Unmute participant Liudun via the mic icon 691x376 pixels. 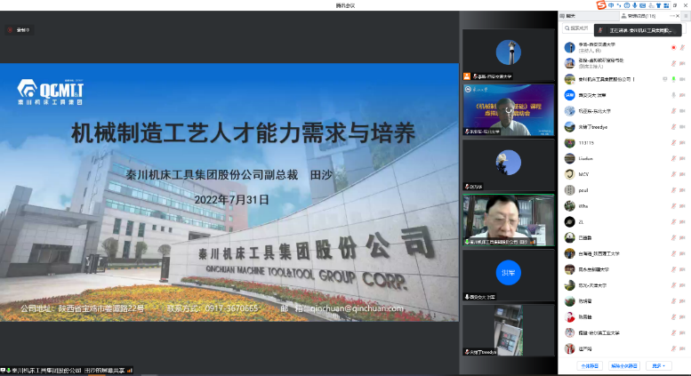pos(673,158)
